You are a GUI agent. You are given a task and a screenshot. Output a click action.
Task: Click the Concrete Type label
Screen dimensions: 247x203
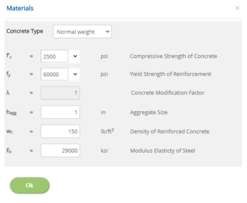coord(25,31)
